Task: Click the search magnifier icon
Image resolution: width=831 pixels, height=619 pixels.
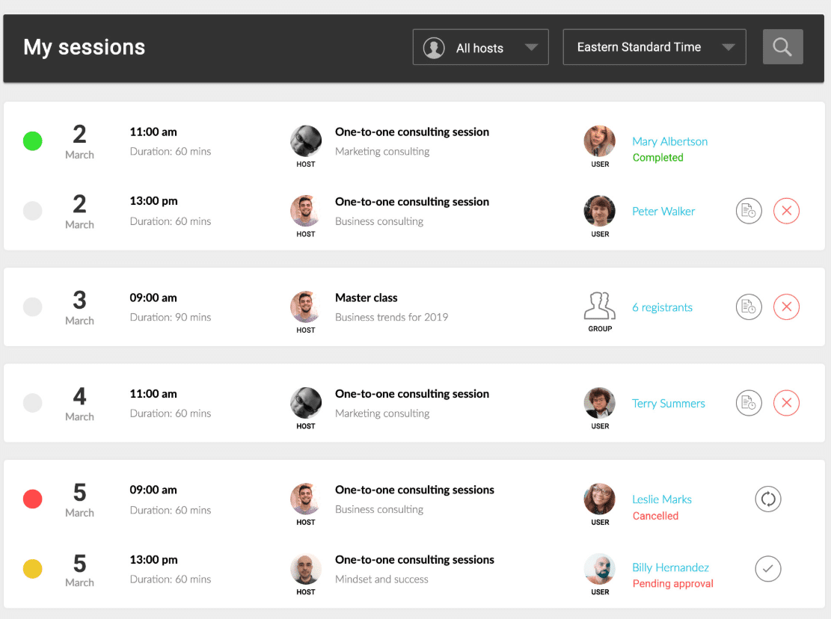Action: pyautogui.click(x=782, y=47)
